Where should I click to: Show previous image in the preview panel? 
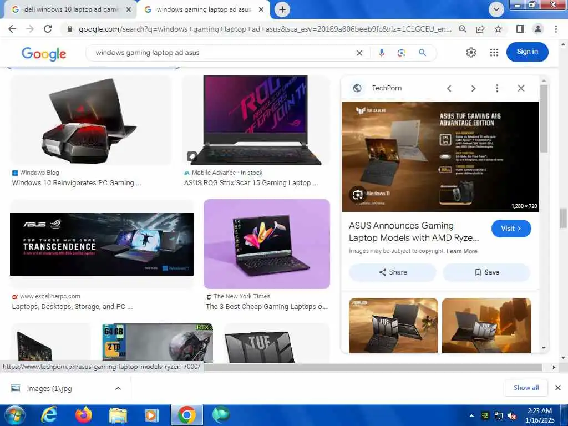449,88
